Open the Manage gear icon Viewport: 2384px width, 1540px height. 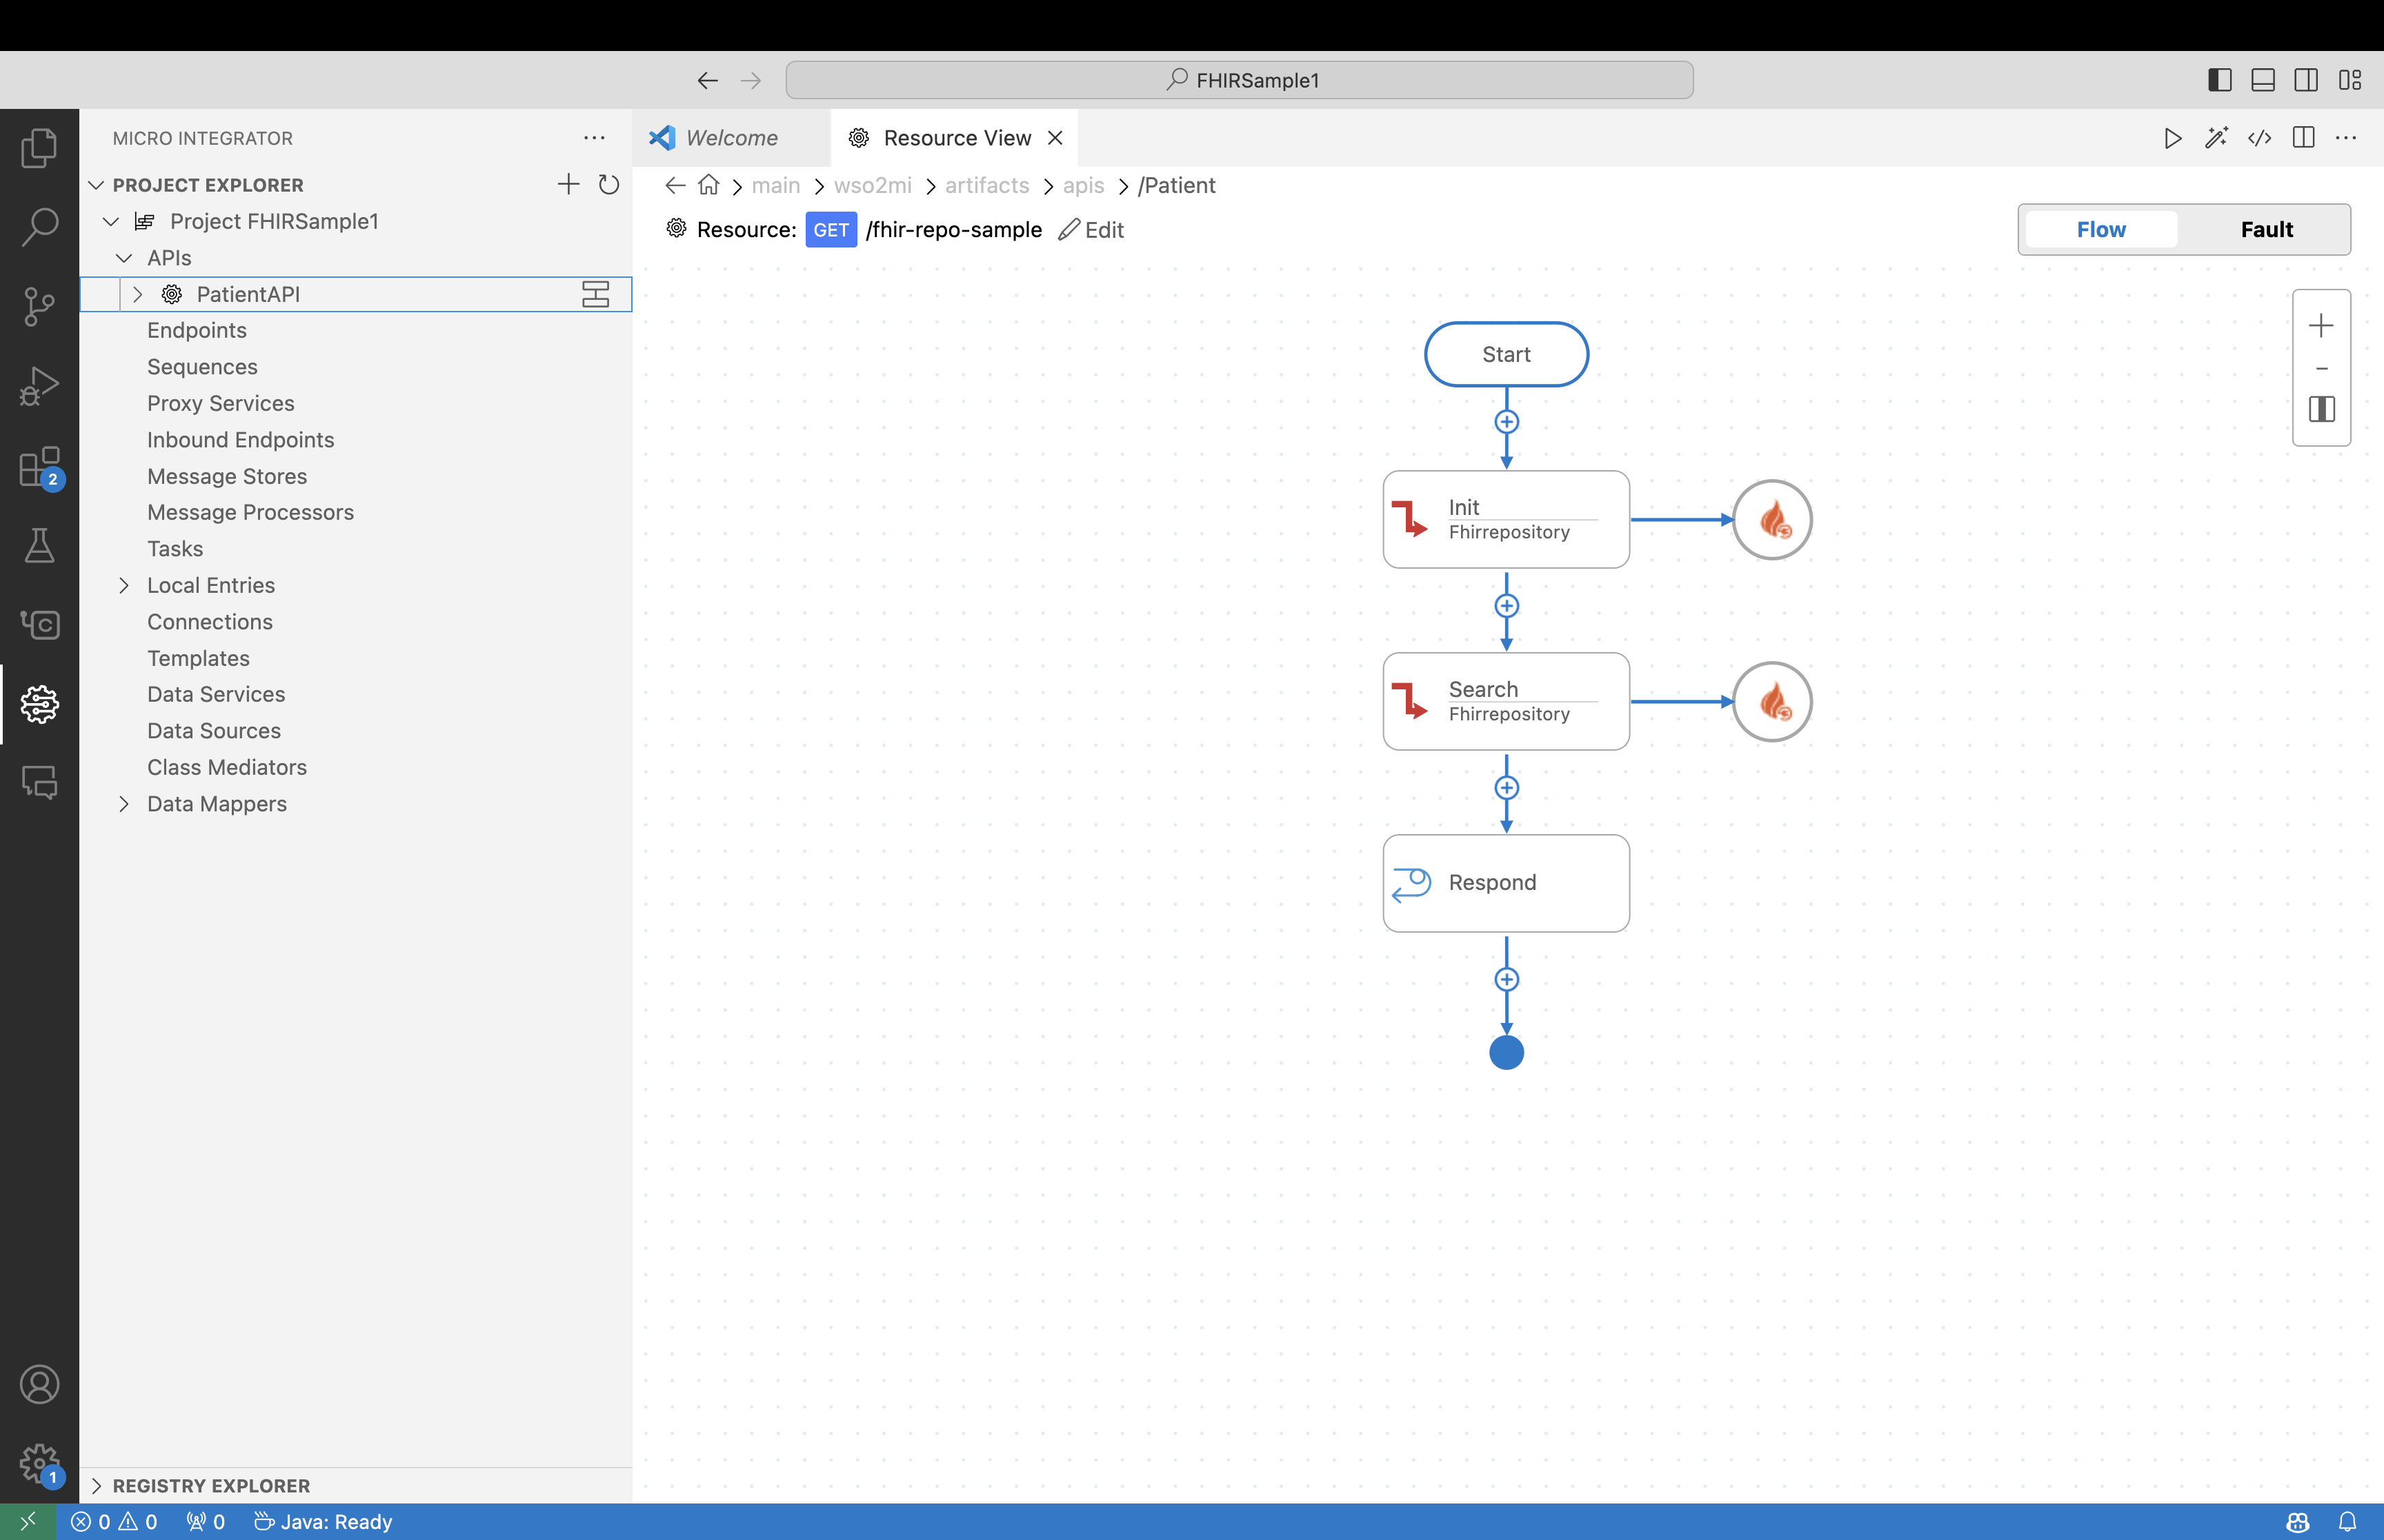click(39, 1464)
